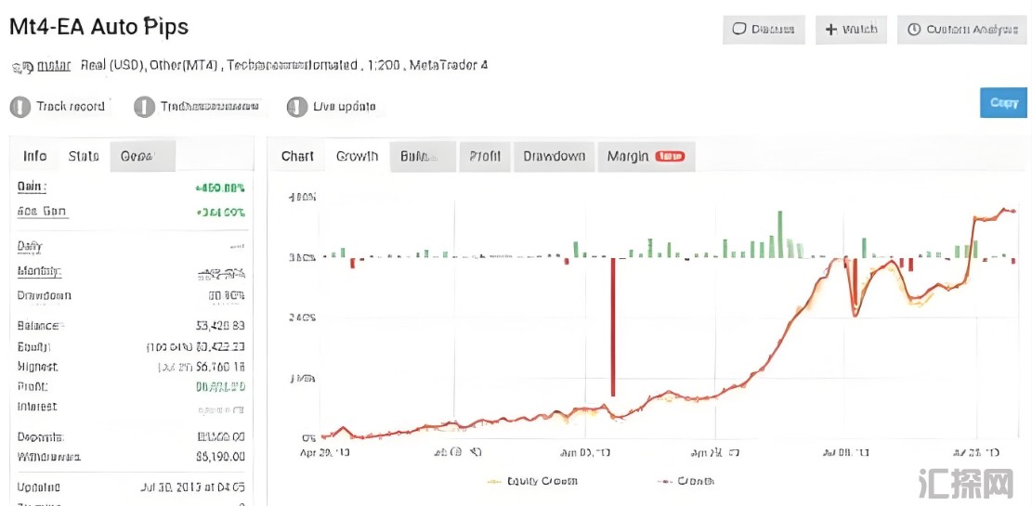Show the Drawdown chart tab
Image resolution: width=1032 pixels, height=506 pixels.
coord(554,157)
